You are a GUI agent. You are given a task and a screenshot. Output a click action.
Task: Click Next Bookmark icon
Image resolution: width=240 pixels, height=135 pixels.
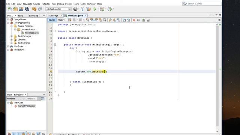[x=114, y=20]
